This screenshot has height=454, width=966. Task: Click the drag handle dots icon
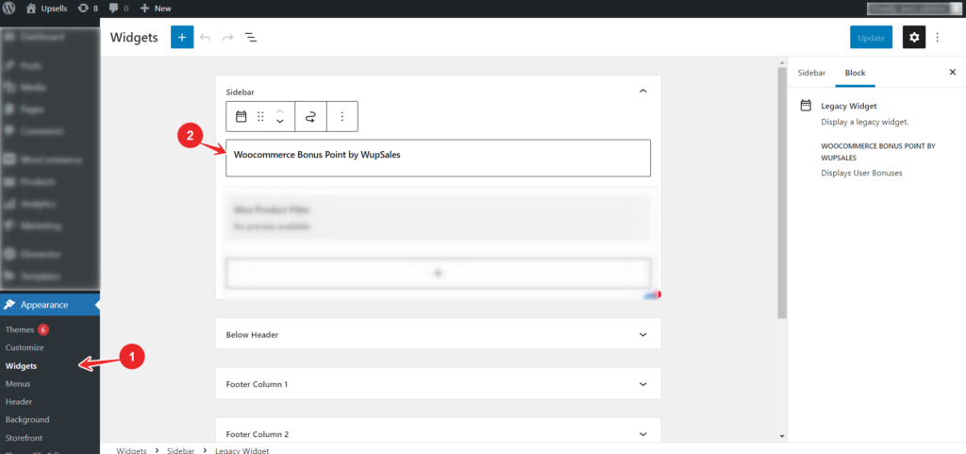pyautogui.click(x=260, y=116)
